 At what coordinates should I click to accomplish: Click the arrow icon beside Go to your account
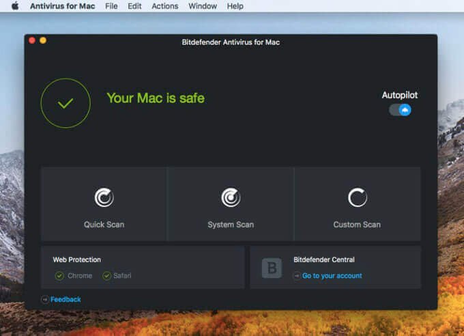click(297, 276)
